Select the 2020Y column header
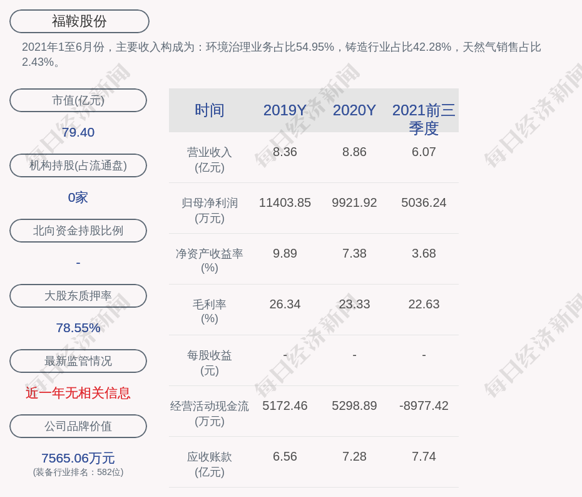Screen dimensions: 582x497 pyautogui.click(x=354, y=110)
